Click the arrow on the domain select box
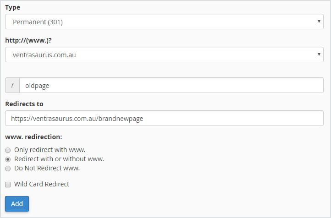 319,54
